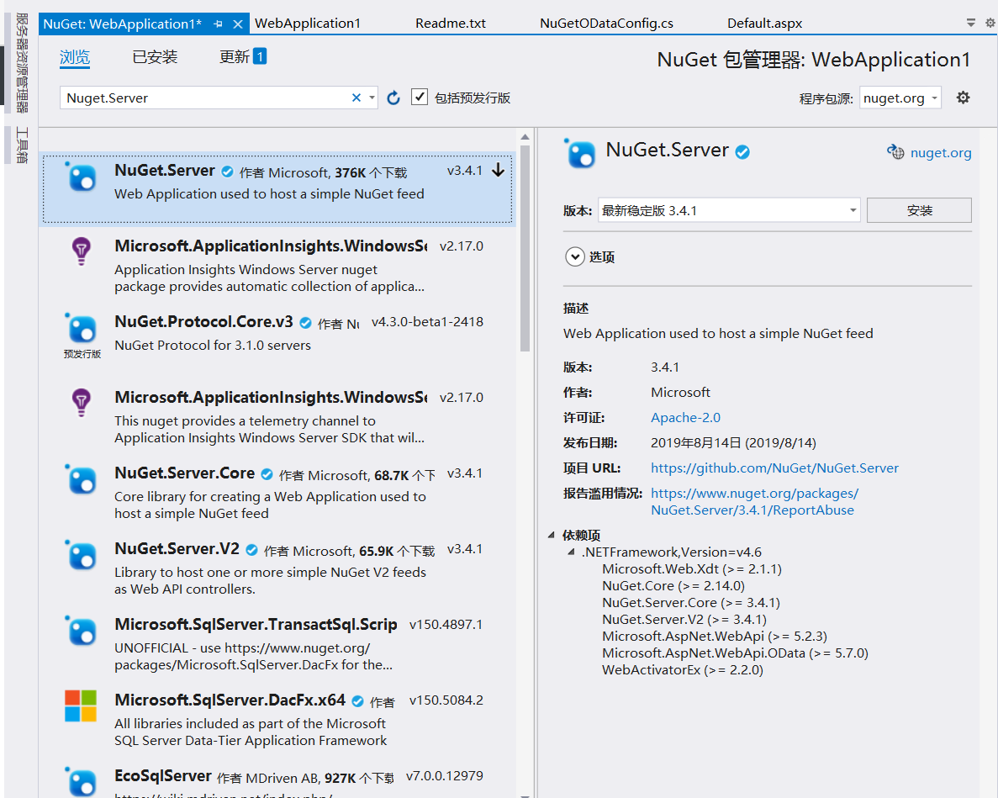
Task: Click the large NuGet.Server icon in details
Action: point(580,153)
